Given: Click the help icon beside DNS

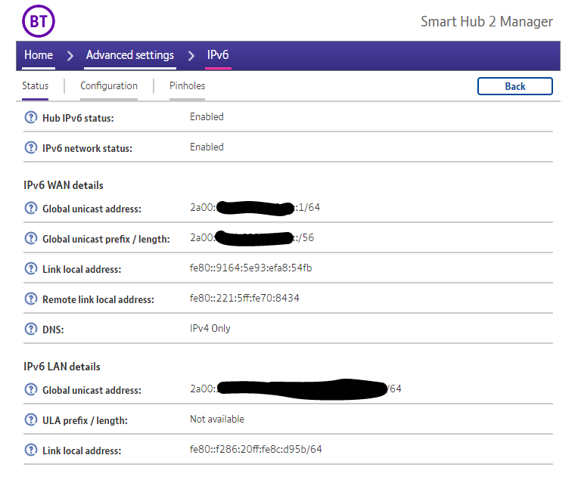Looking at the screenshot, I should [x=31, y=330].
